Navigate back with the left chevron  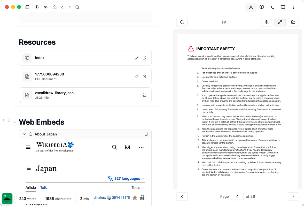tap(62, 7)
